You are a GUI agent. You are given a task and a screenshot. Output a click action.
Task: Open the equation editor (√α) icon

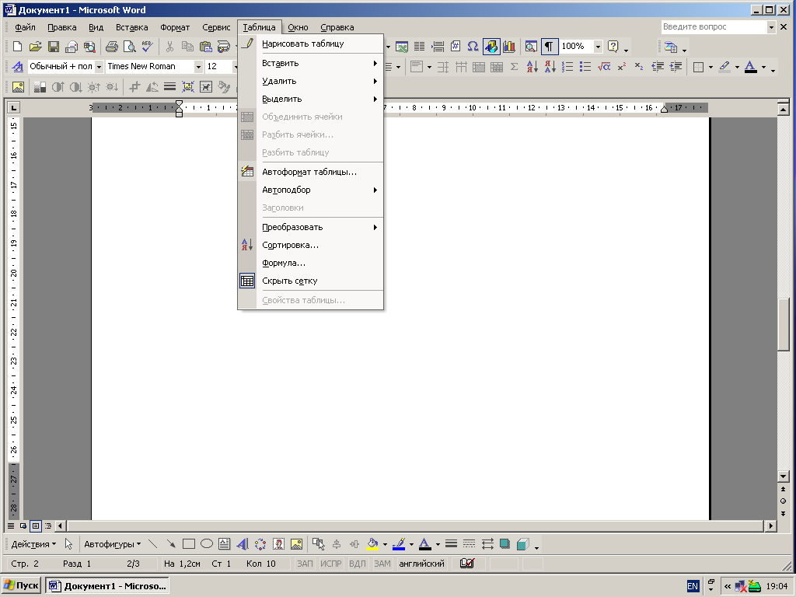[x=603, y=67]
